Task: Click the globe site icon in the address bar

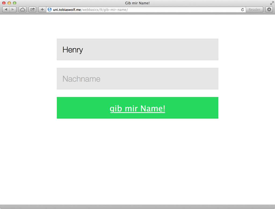Action: [50, 10]
